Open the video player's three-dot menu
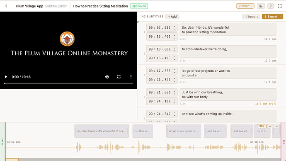Viewport: 286px width, 161px height. [x=131, y=77]
